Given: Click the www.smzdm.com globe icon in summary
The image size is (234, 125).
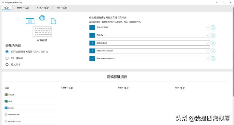Looking at the screenshot, I should 6,121.
